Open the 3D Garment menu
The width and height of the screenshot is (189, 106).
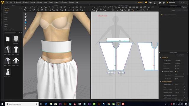point(17,2)
